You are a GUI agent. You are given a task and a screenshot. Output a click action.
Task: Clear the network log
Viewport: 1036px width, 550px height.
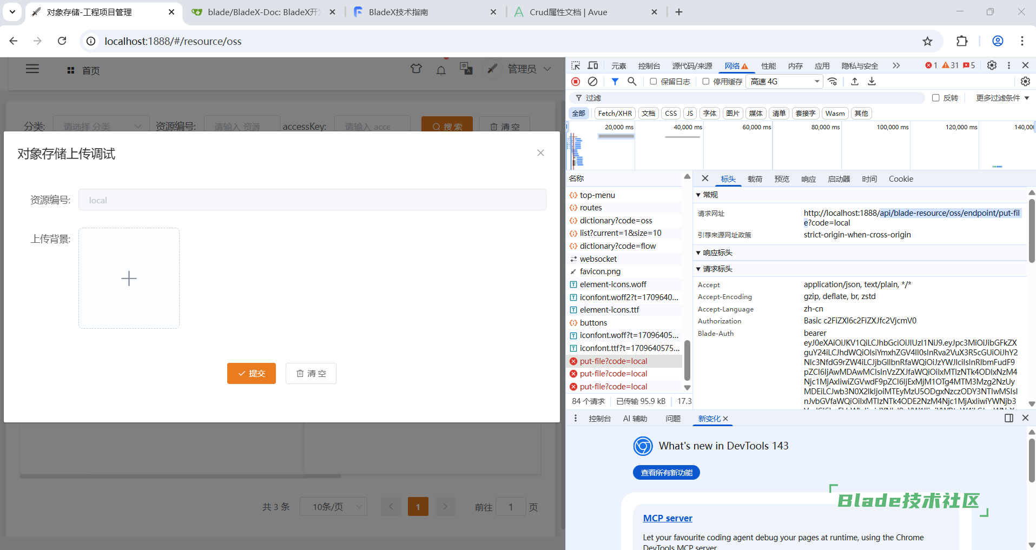click(x=593, y=82)
